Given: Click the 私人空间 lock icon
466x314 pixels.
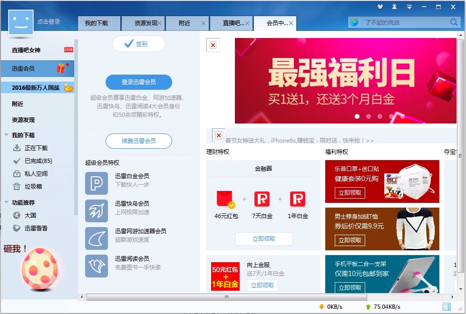Looking at the screenshot, I should [17, 173].
